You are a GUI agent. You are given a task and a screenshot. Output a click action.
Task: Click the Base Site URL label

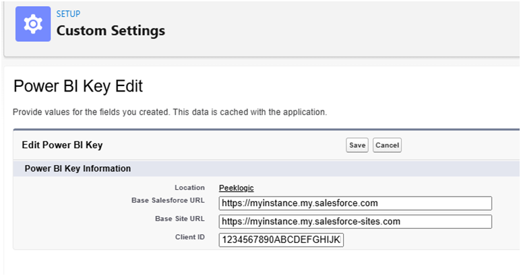181,219
